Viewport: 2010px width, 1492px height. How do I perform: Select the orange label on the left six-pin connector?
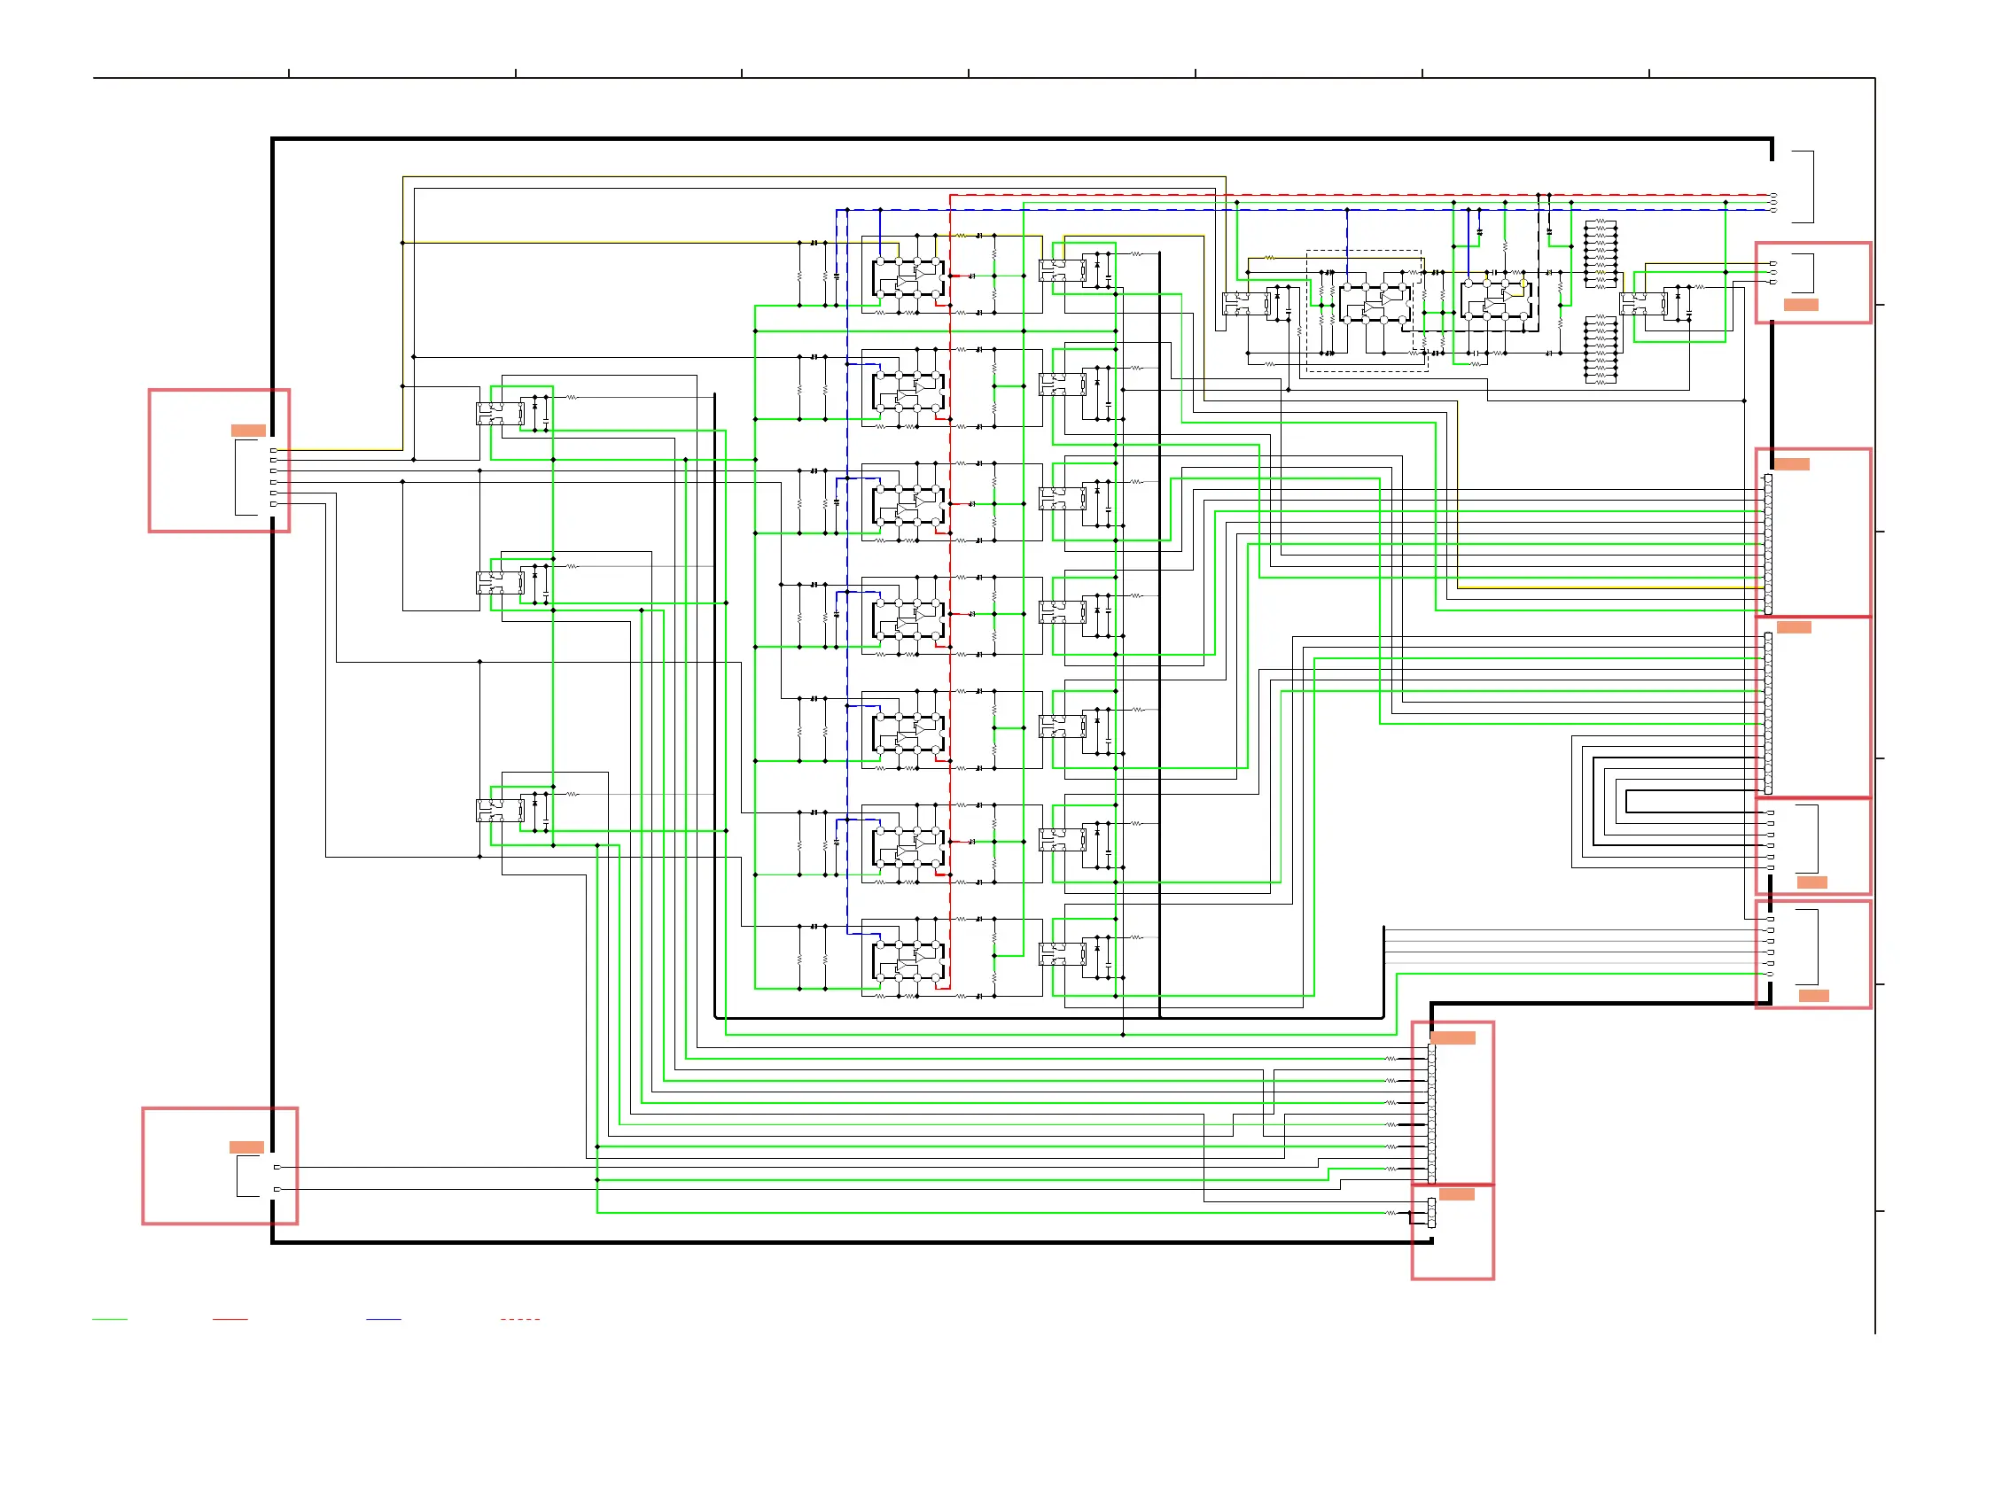point(248,431)
